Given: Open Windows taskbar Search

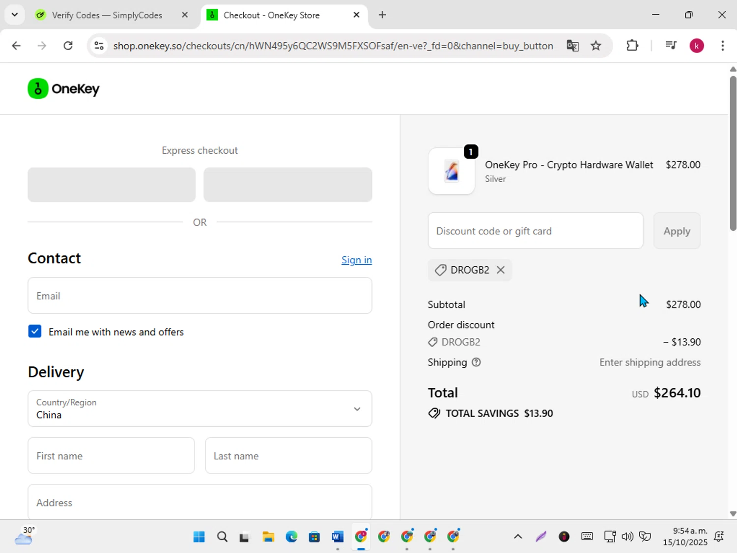Looking at the screenshot, I should (222, 537).
